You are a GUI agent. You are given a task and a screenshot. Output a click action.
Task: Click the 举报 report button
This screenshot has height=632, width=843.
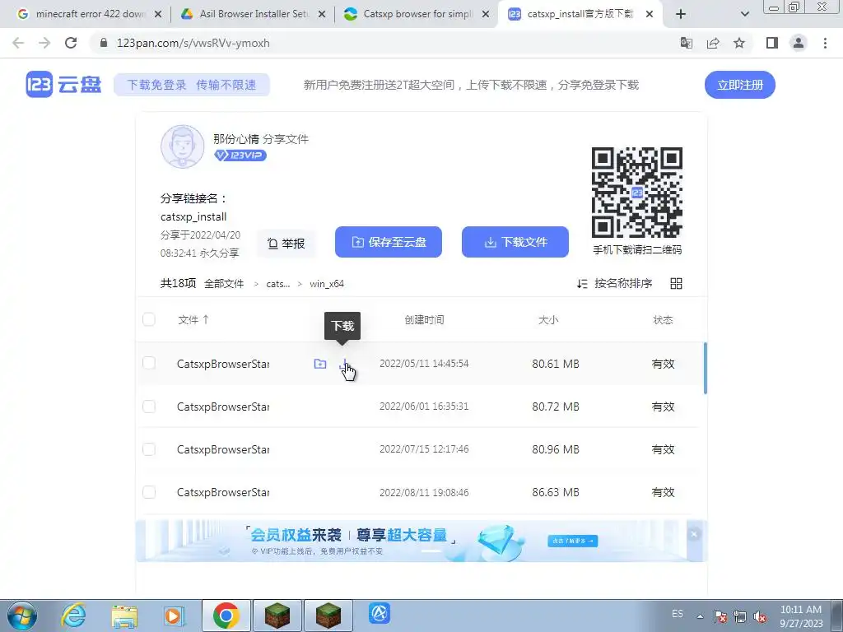coord(286,244)
